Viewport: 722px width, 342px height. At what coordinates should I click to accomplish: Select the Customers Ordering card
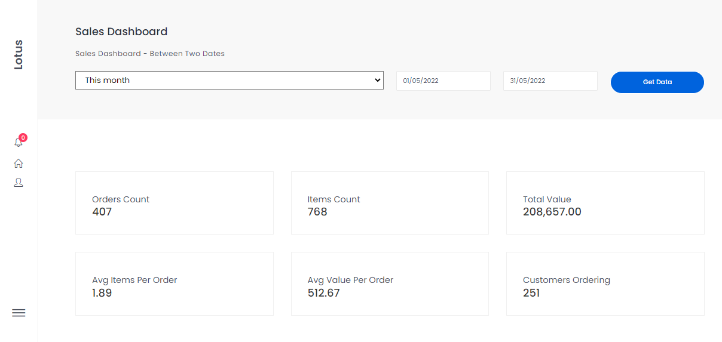[605, 284]
